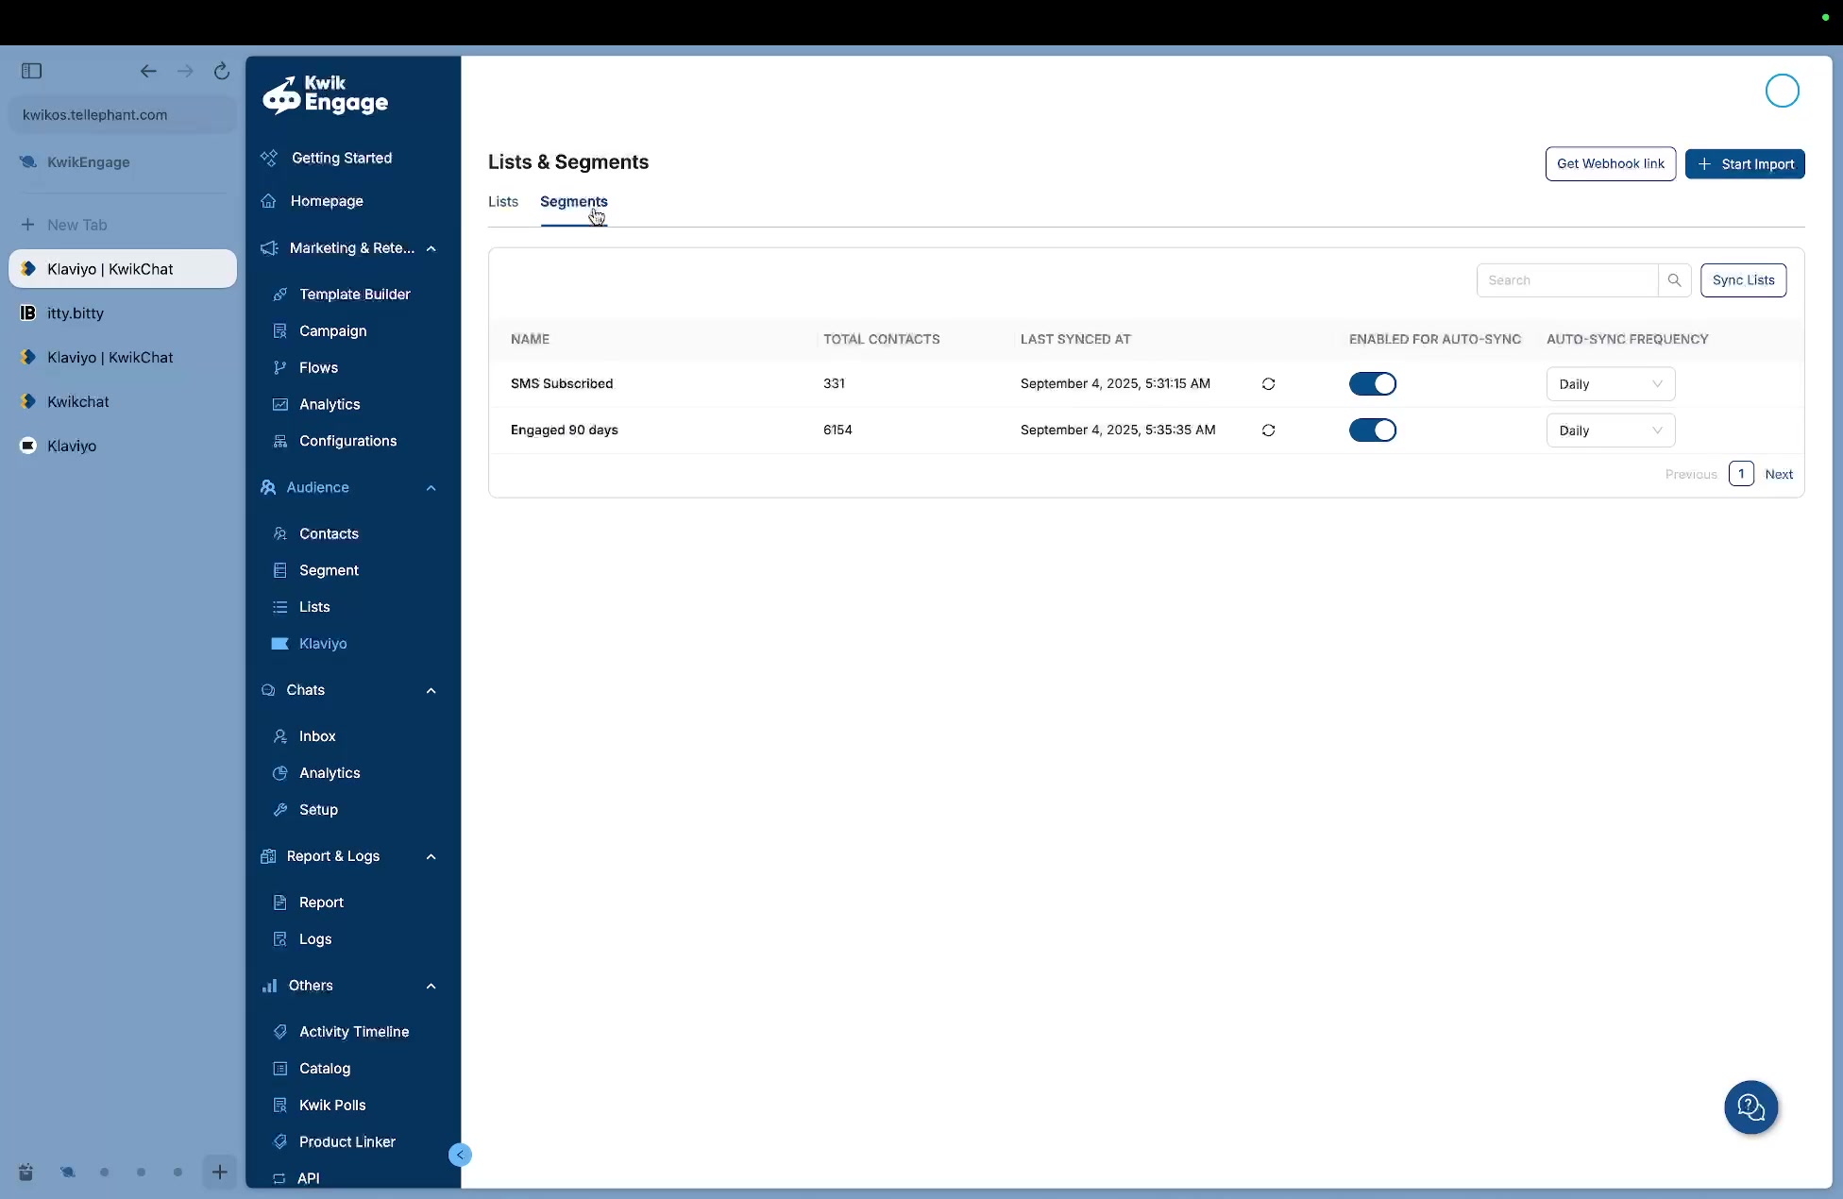
Task: Toggle auto-sync for Engaged 90 days
Action: 1373,431
